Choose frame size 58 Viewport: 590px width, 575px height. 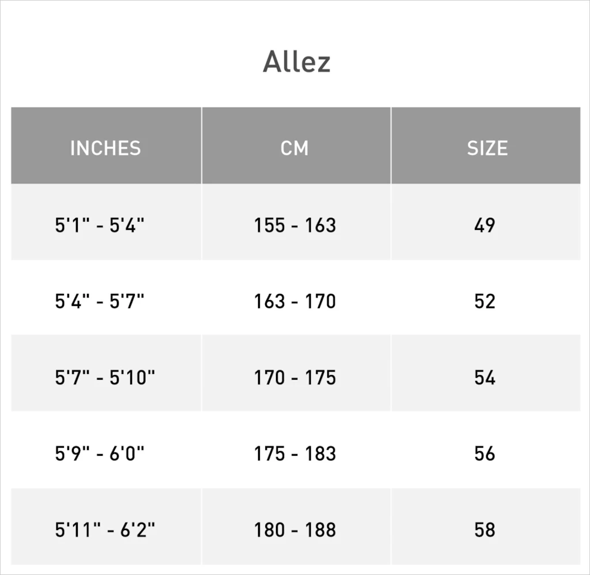click(x=486, y=527)
